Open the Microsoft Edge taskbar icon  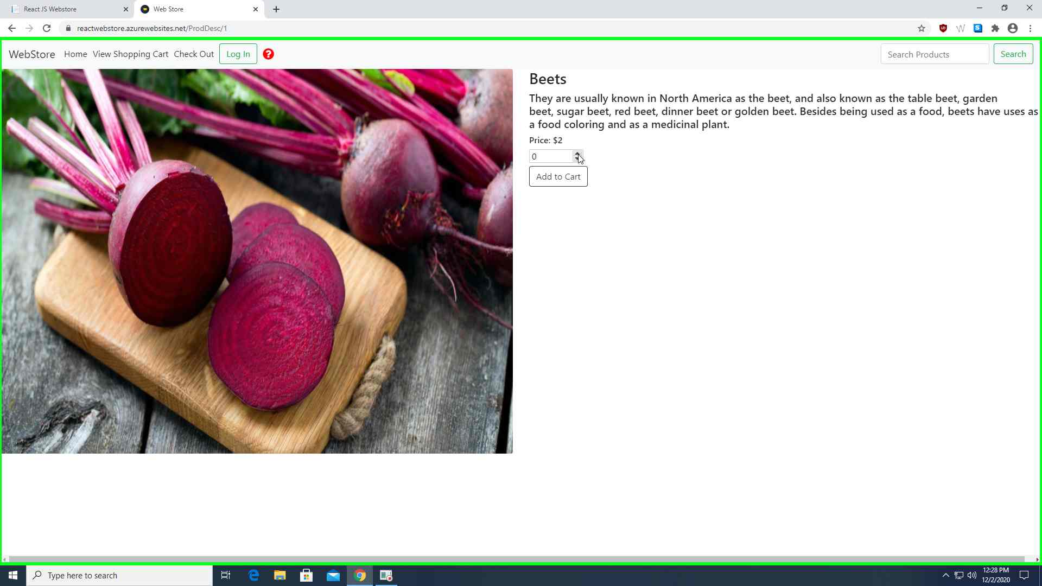point(253,575)
